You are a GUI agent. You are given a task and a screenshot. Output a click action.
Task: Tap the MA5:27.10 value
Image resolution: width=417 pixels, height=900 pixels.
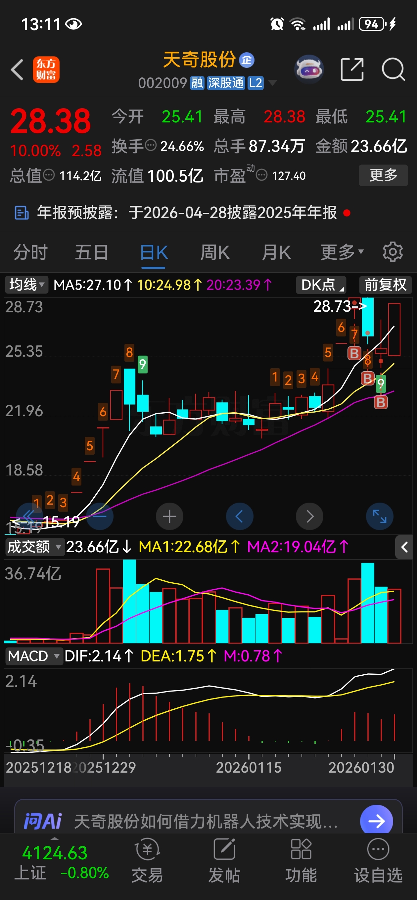93,285
